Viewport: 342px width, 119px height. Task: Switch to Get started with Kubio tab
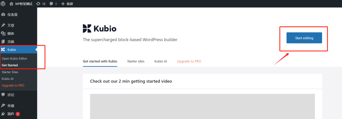pos(100,61)
